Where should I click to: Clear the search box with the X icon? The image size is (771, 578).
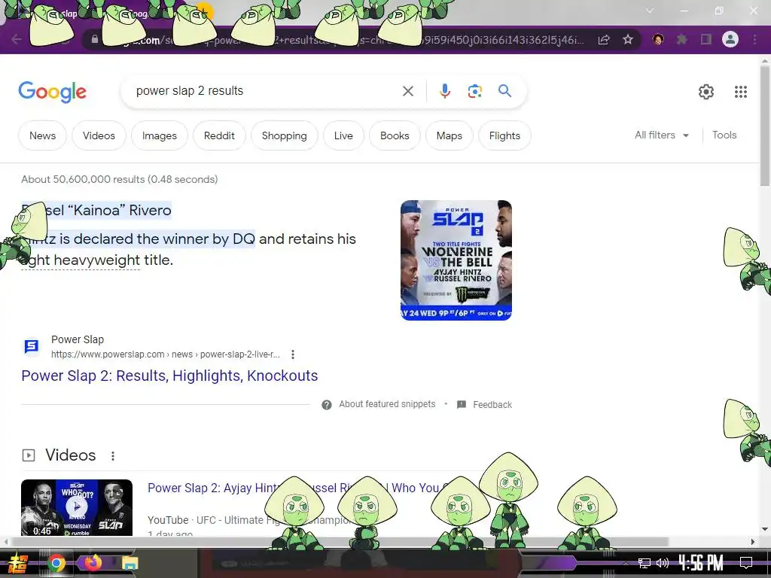(407, 91)
